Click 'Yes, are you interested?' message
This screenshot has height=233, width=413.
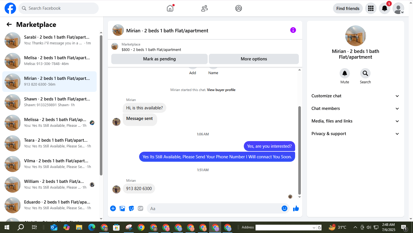(269, 146)
